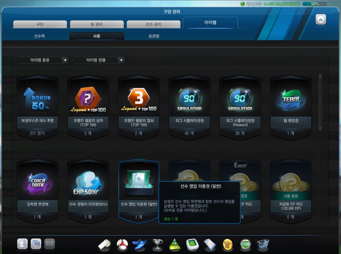This screenshot has height=254, width=341.
Task: Open the chat messages icon
Action: tap(36, 243)
